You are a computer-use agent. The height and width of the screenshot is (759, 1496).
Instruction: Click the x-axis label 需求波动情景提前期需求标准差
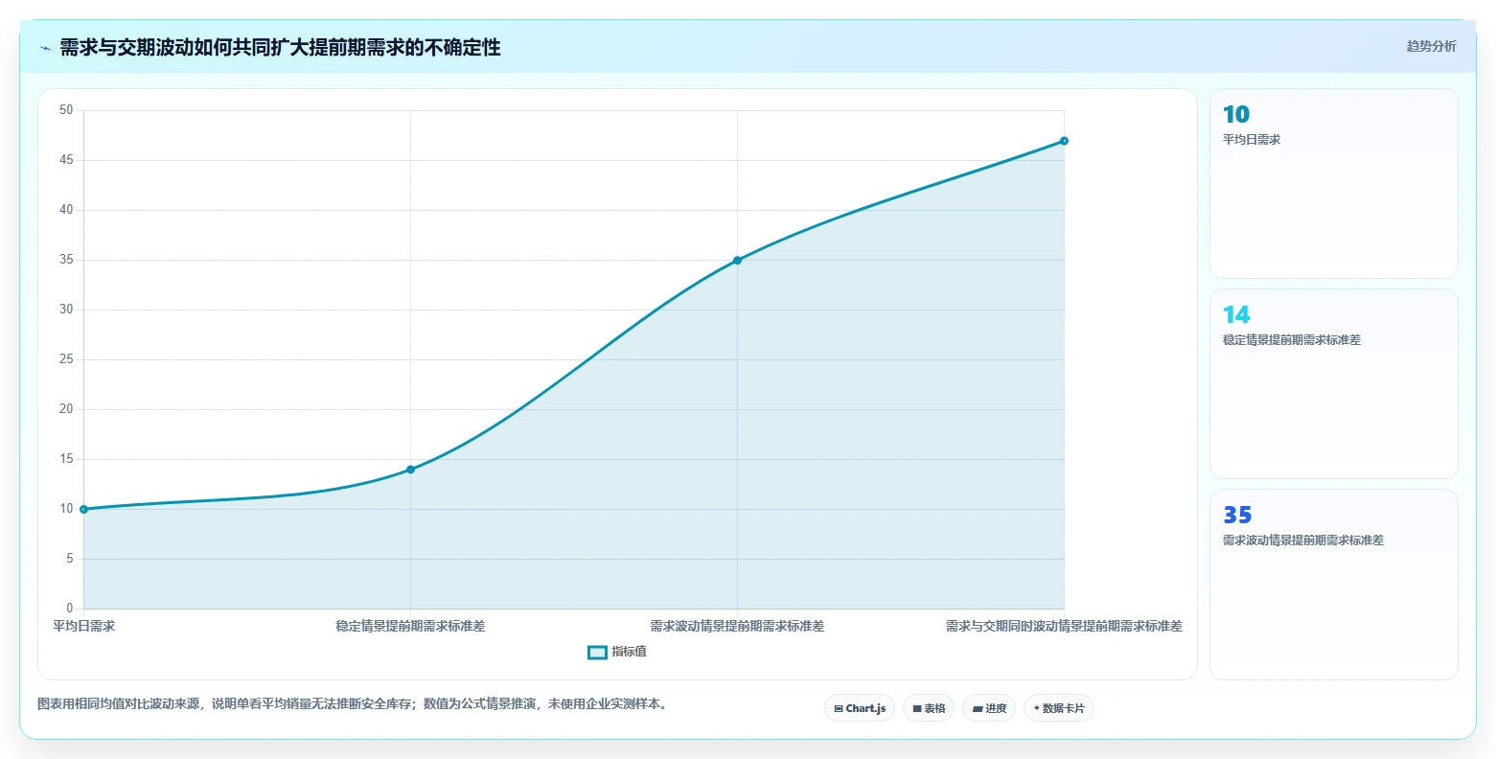point(737,626)
